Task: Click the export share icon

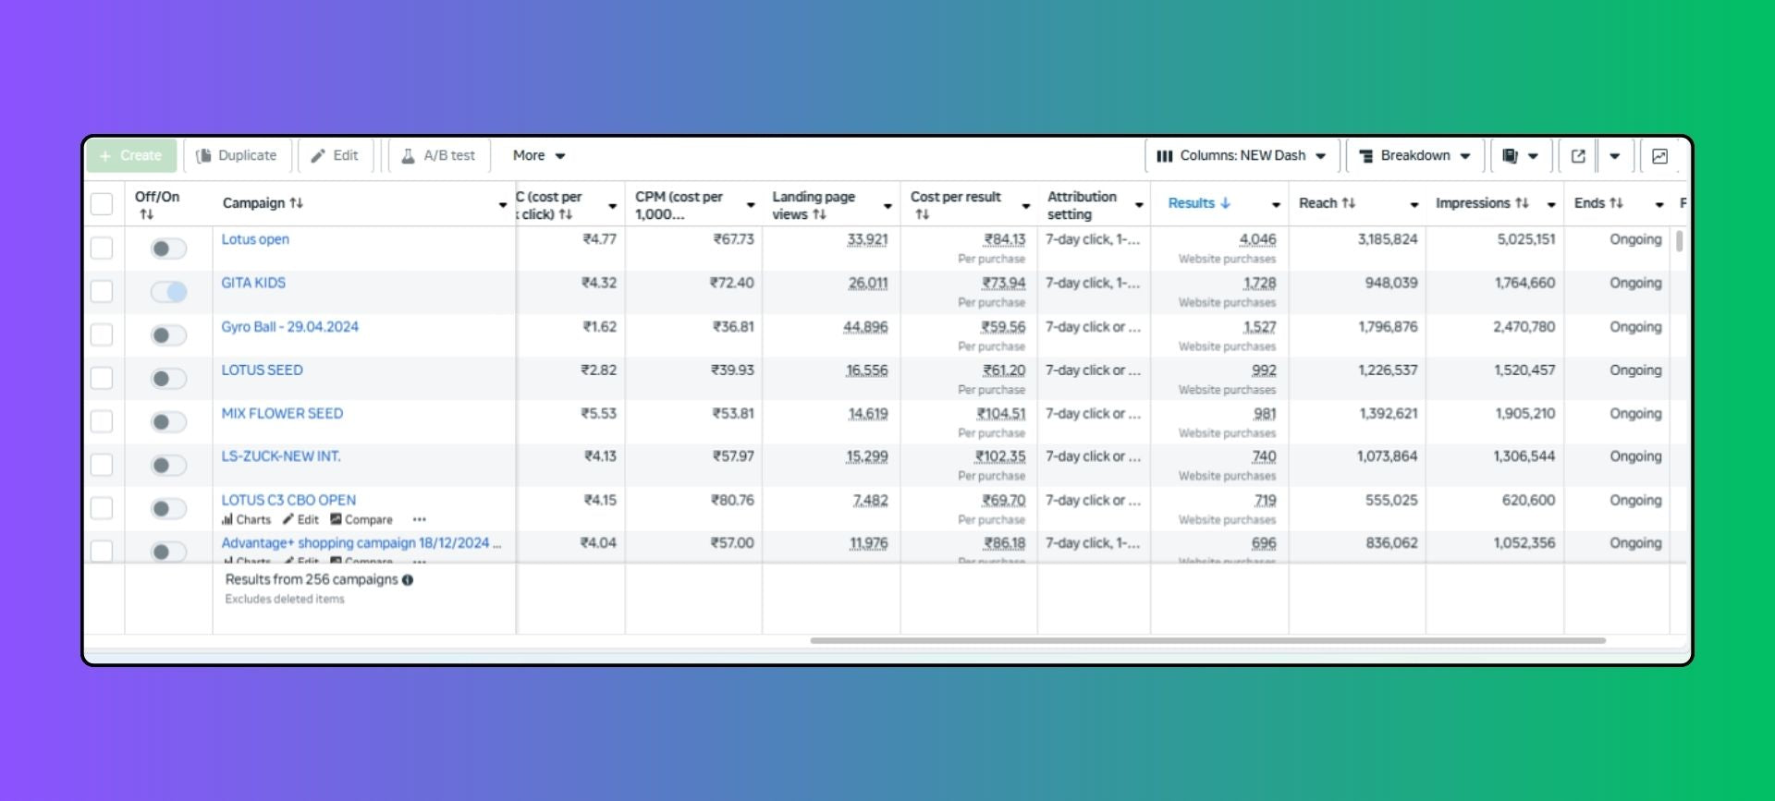Action: tap(1578, 156)
